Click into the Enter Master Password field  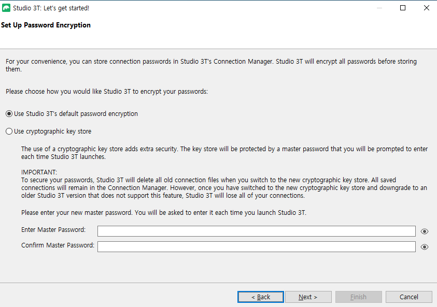pos(256,231)
